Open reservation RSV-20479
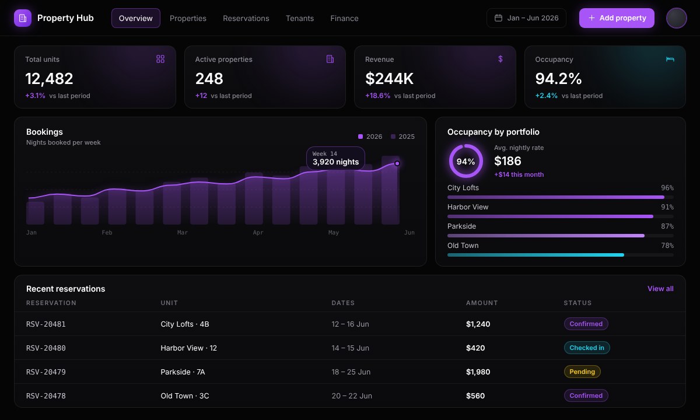 (46, 372)
